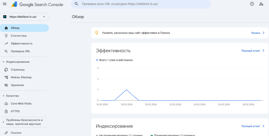Image resolution: width=269 pixels, height=136 pixels.
Task: Click the chart peak at 18.02.2026
Action: pyautogui.click(x=126, y=90)
